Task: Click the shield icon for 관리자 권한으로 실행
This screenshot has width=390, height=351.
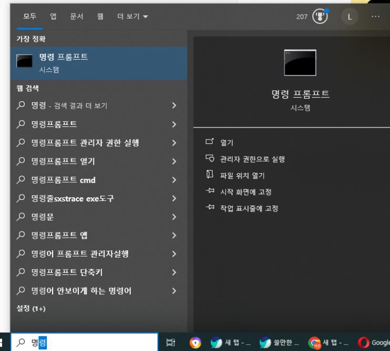Action: (x=209, y=158)
